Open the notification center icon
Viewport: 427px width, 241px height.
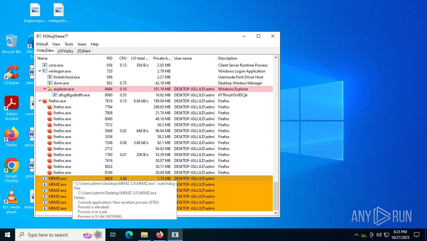pos(417,235)
